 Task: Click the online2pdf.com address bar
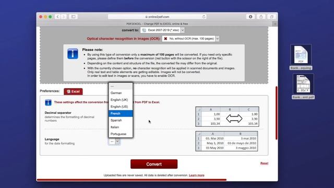[158, 17]
